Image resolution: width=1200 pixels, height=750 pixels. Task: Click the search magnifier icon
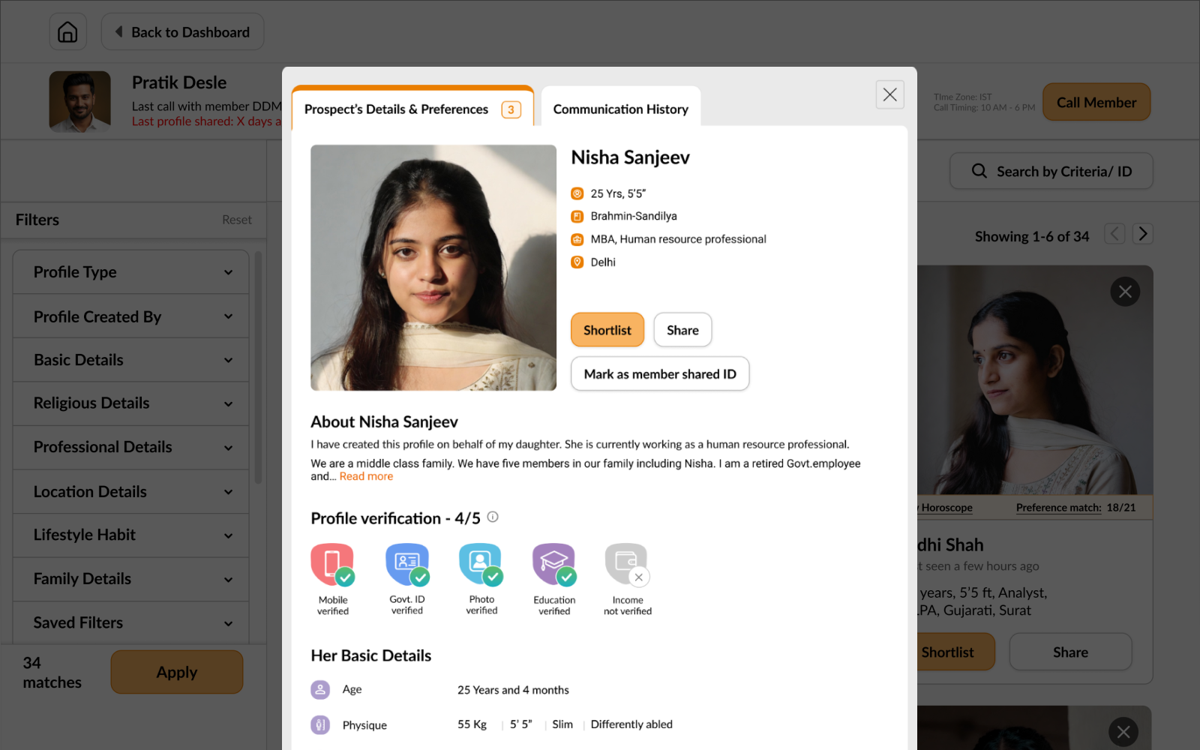click(979, 171)
